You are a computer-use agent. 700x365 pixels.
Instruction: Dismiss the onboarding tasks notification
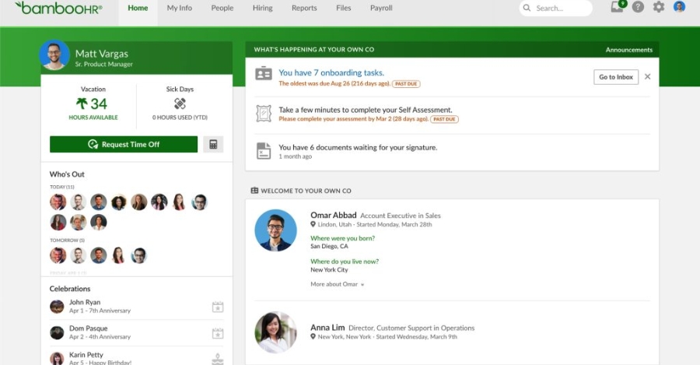[648, 77]
